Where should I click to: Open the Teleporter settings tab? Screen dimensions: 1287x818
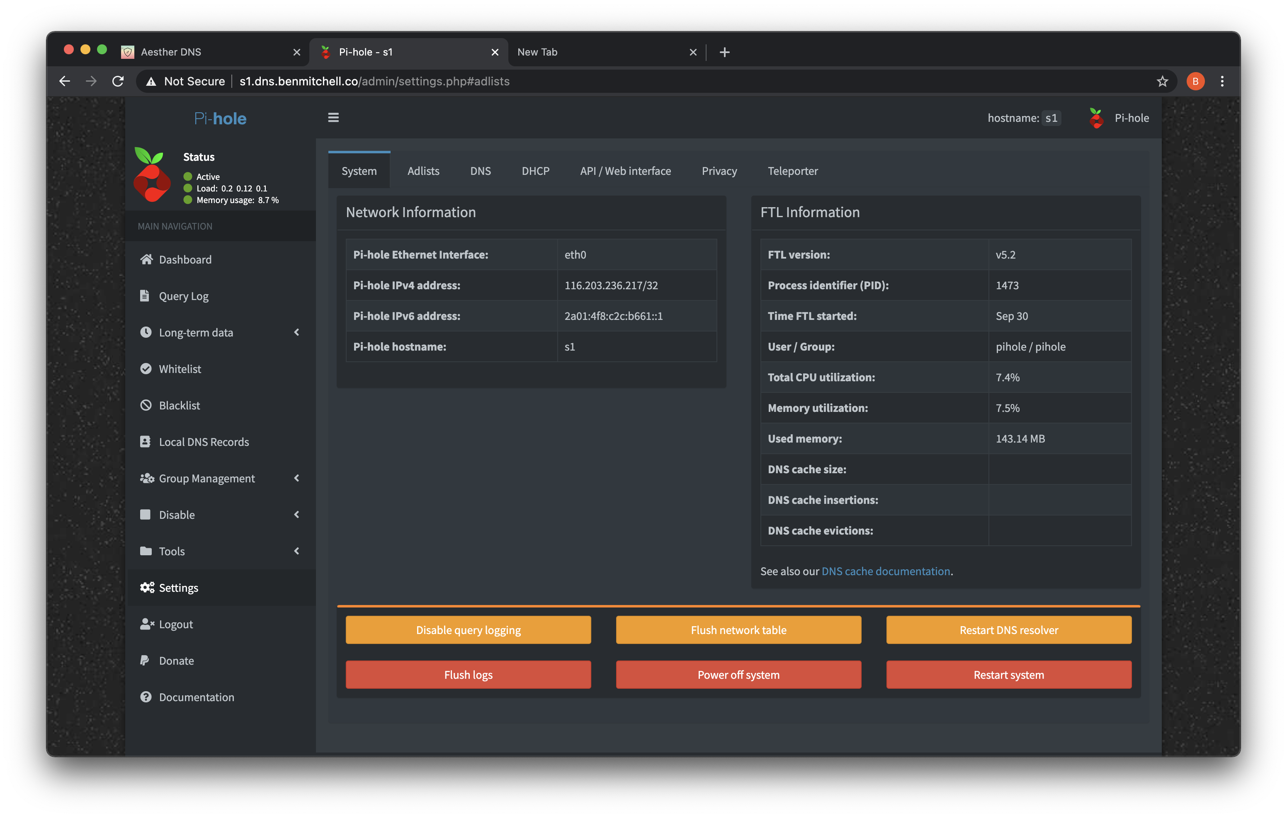click(793, 170)
